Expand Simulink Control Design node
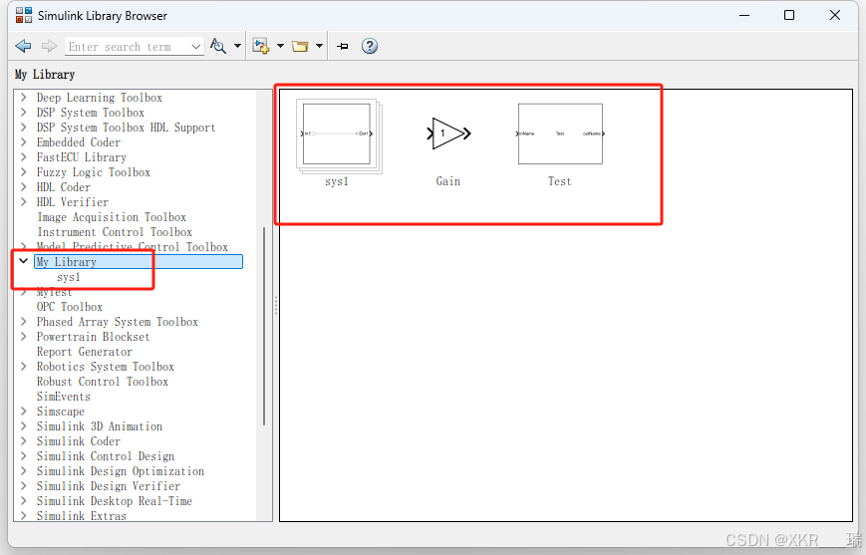866x555 pixels. point(23,455)
